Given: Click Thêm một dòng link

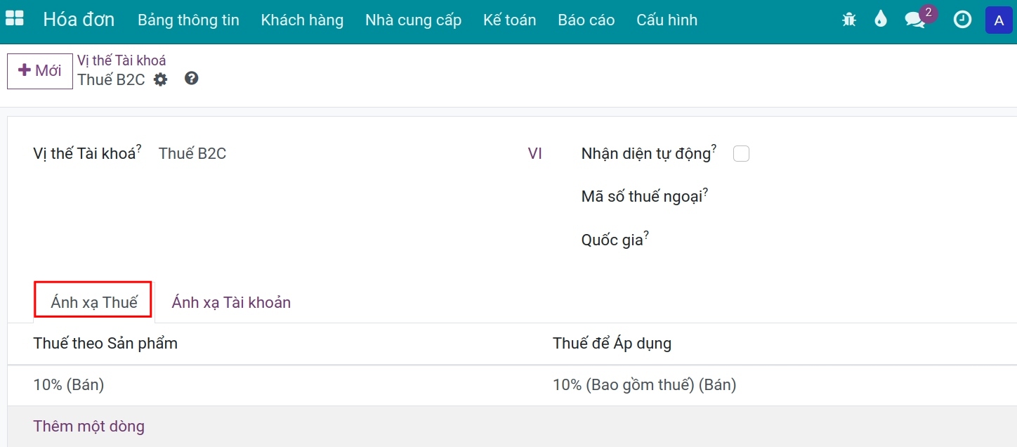Looking at the screenshot, I should pos(89,426).
